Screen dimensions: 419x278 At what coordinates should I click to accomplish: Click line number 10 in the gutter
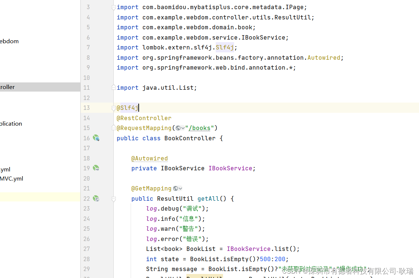pyautogui.click(x=87, y=78)
